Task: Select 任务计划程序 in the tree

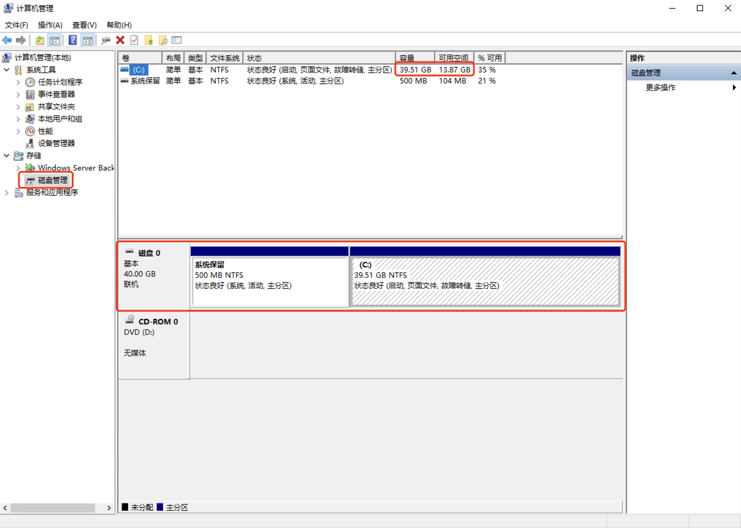Action: [60, 82]
